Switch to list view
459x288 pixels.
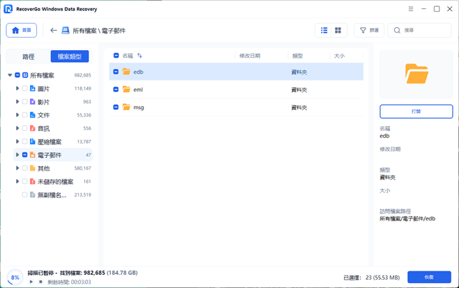pyautogui.click(x=324, y=30)
